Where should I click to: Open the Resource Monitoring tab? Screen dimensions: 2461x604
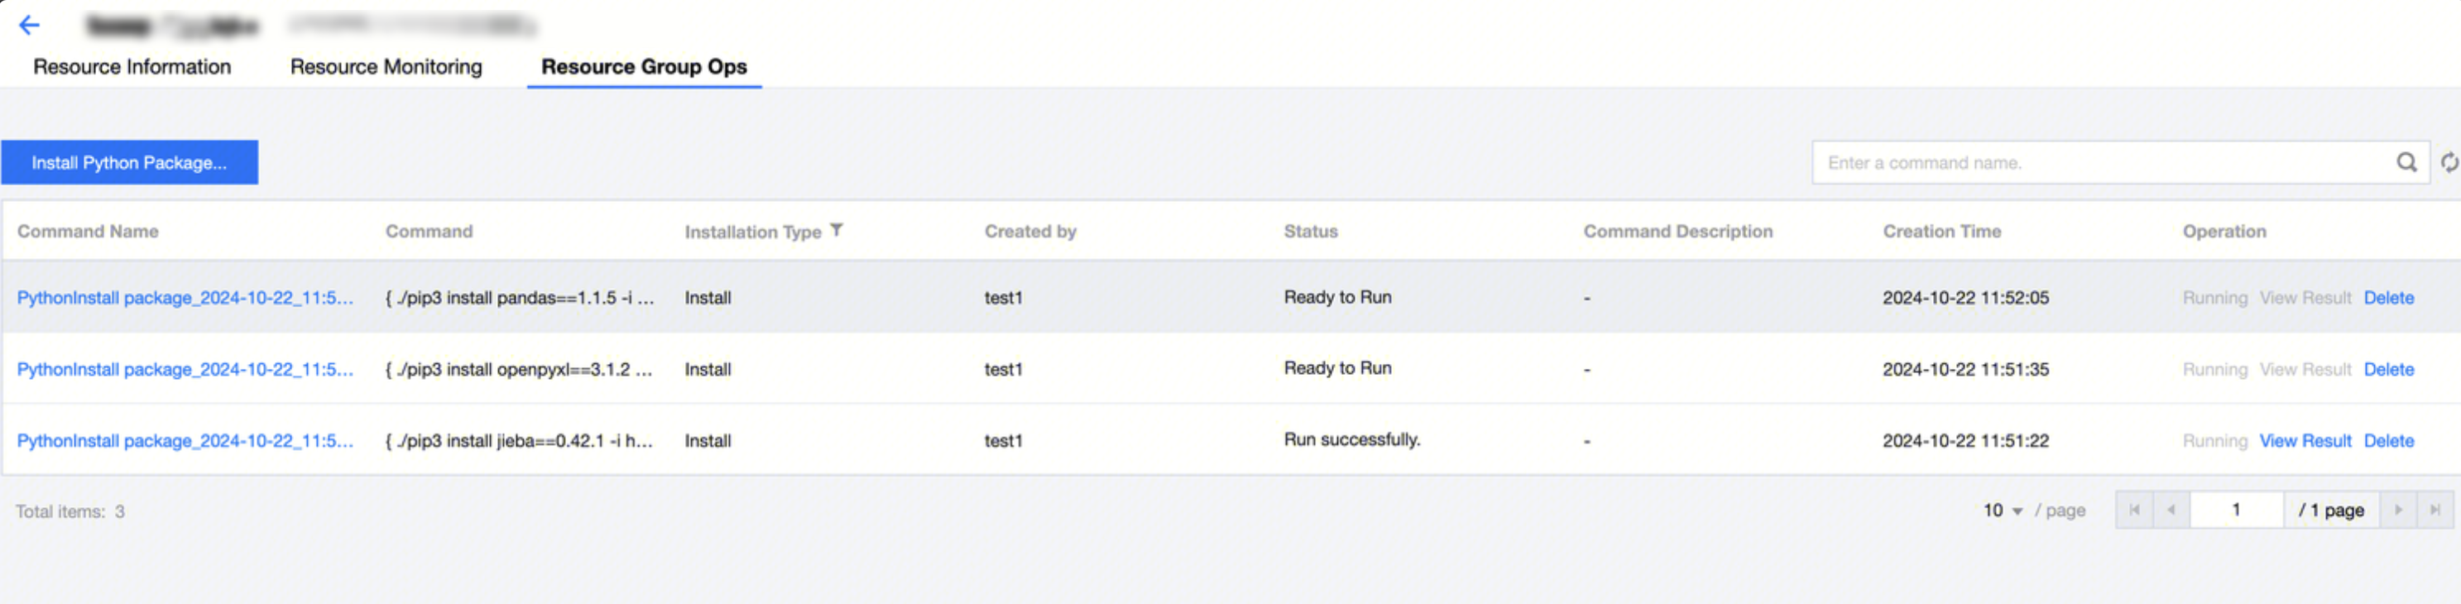386,67
